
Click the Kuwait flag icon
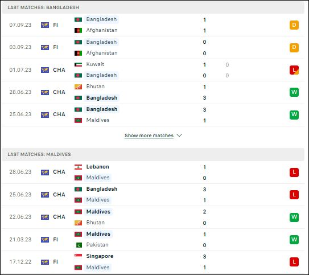tap(78, 64)
